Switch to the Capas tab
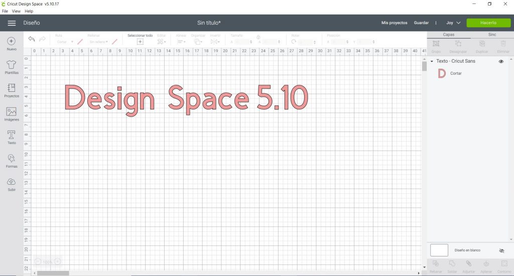This screenshot has height=276, width=514. coord(448,35)
